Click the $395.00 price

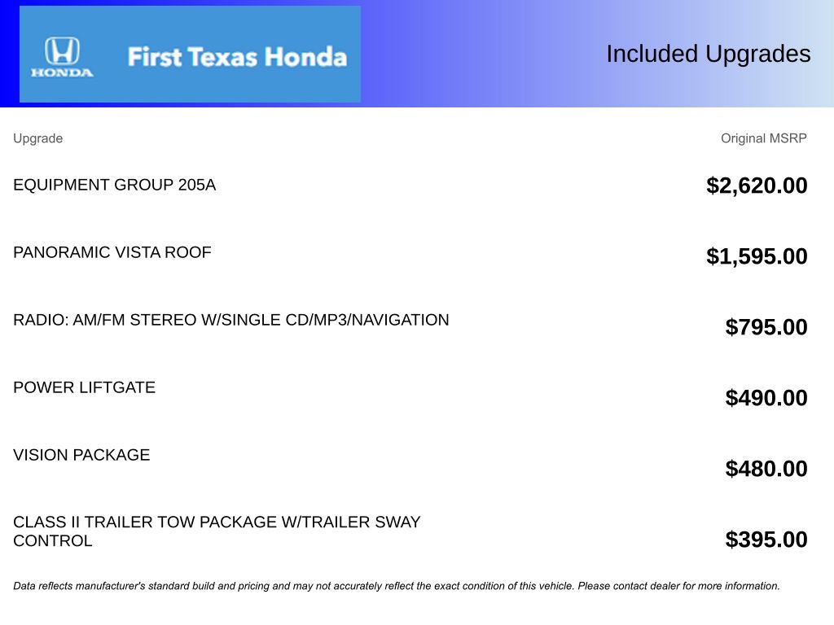click(766, 540)
